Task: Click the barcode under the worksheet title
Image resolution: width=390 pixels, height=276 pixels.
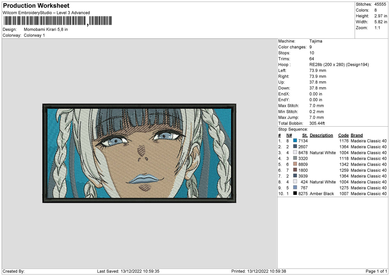Action: (58, 21)
